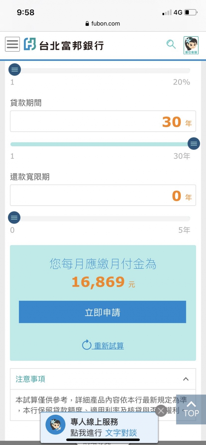The width and height of the screenshot is (206, 445).
Task: Tap the chat agent avatar in popup
Action: point(56,425)
